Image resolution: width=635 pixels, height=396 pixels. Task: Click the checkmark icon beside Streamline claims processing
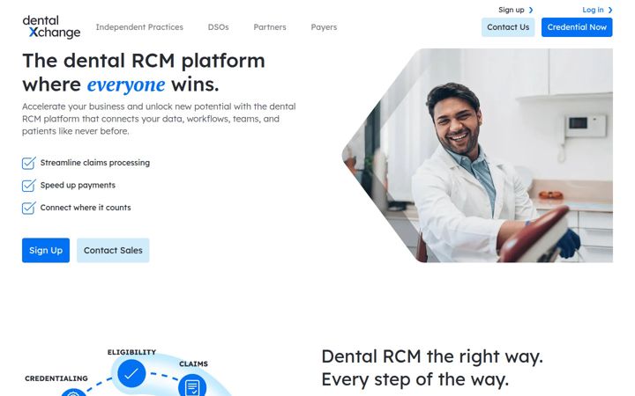(29, 163)
